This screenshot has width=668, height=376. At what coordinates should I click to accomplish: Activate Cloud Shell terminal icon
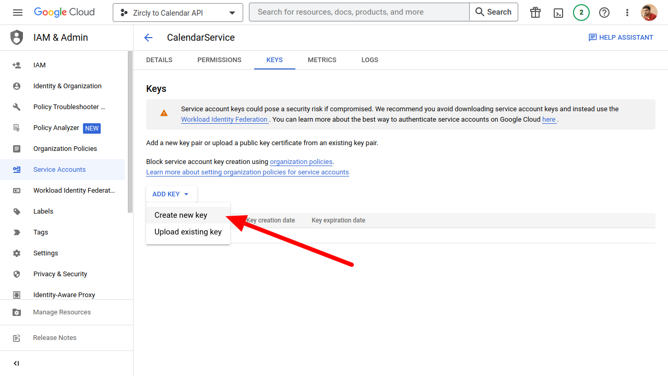tap(558, 13)
